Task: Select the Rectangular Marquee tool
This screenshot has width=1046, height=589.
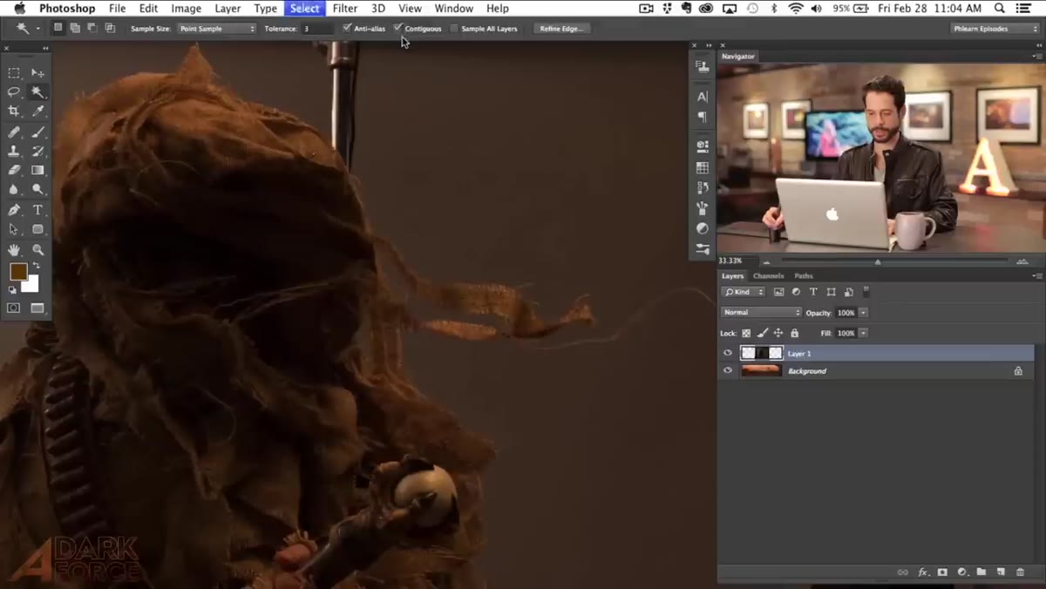Action: [14, 73]
